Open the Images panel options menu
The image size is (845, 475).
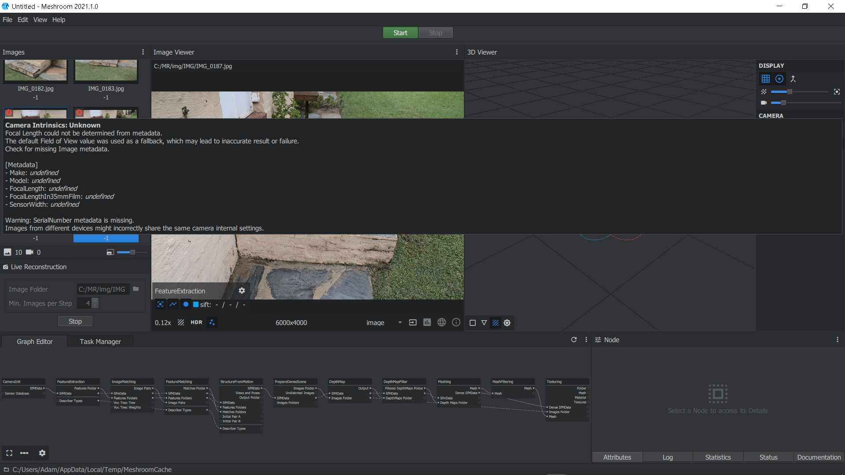[x=143, y=52]
